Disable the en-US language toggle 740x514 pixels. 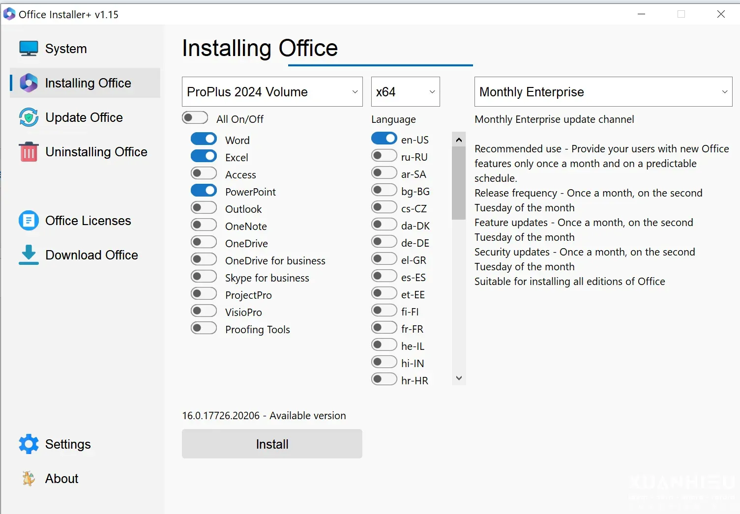point(384,139)
